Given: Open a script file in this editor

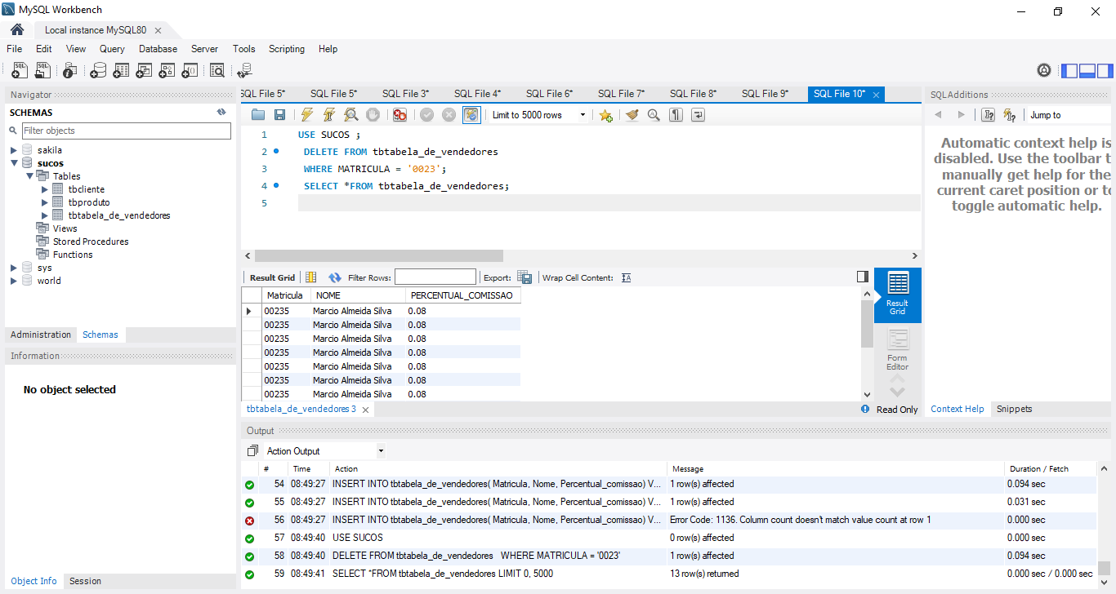Looking at the screenshot, I should [x=258, y=115].
